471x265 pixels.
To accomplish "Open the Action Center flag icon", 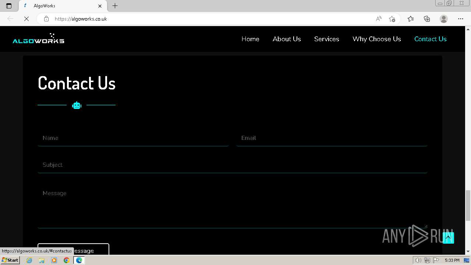I will [x=435, y=260].
